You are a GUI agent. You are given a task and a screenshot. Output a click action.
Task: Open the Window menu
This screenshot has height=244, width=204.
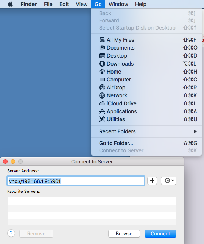(118, 4)
